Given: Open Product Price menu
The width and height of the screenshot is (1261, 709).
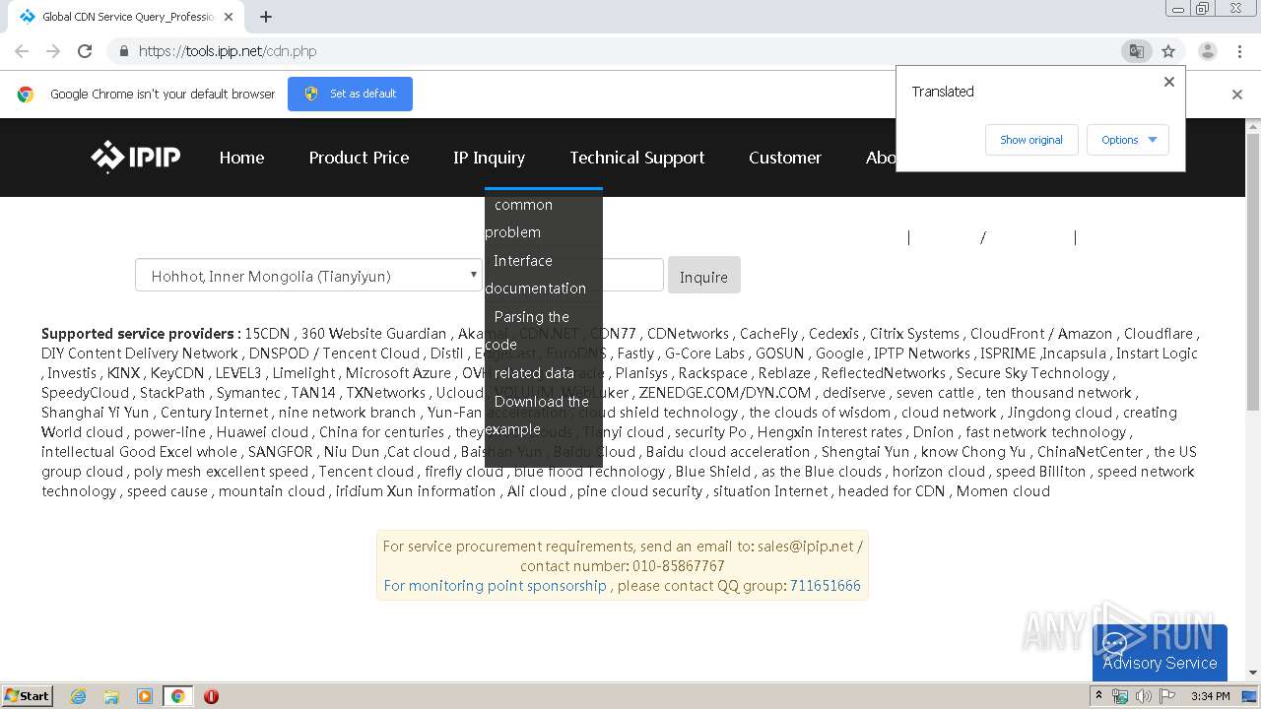Looking at the screenshot, I should click(359, 158).
